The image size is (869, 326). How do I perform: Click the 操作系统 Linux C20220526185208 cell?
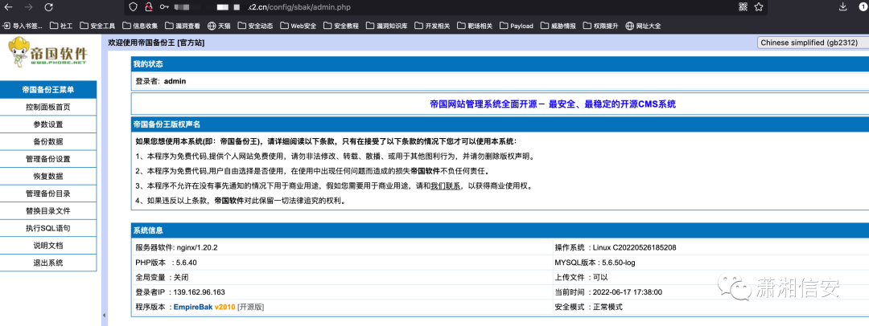coord(710,247)
